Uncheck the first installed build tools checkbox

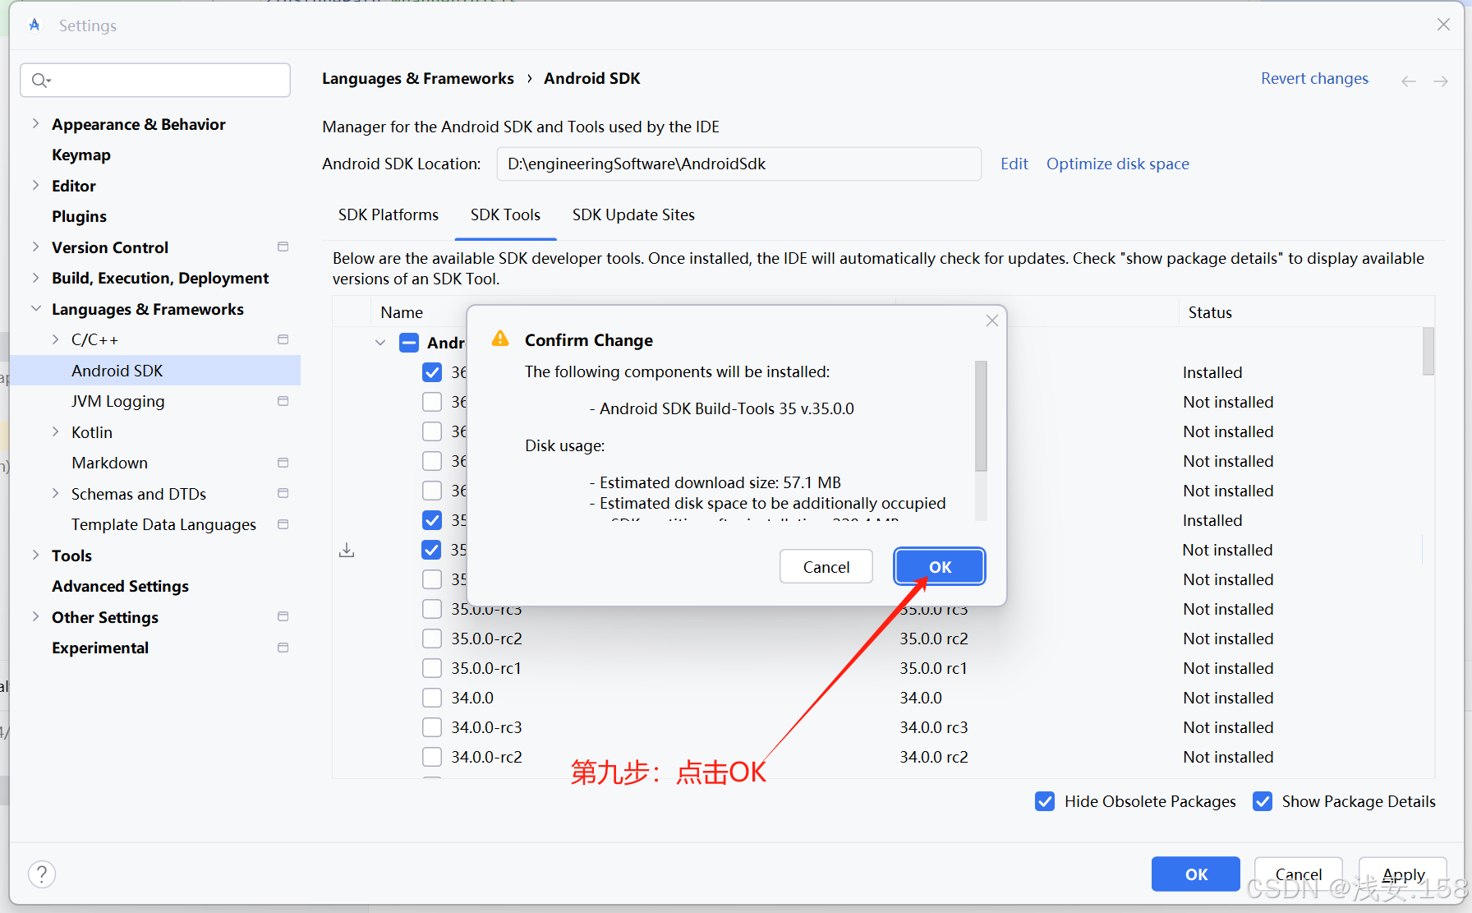pyautogui.click(x=432, y=372)
